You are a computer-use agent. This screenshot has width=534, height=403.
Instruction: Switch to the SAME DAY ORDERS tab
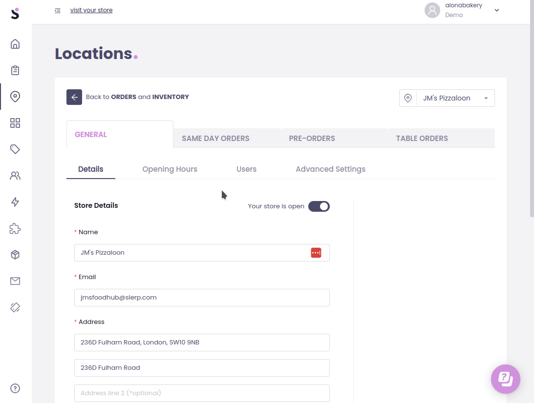pyautogui.click(x=215, y=139)
